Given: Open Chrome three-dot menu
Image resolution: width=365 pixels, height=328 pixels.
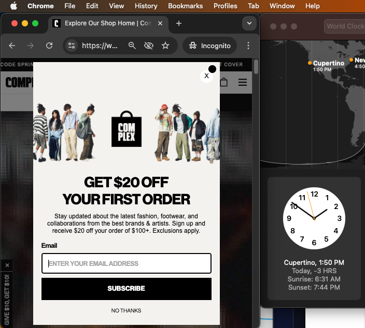Looking at the screenshot, I should coord(248,46).
